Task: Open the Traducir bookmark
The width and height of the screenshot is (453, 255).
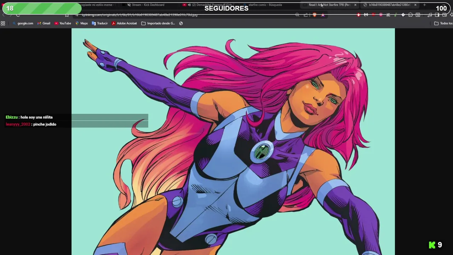Action: [99, 23]
